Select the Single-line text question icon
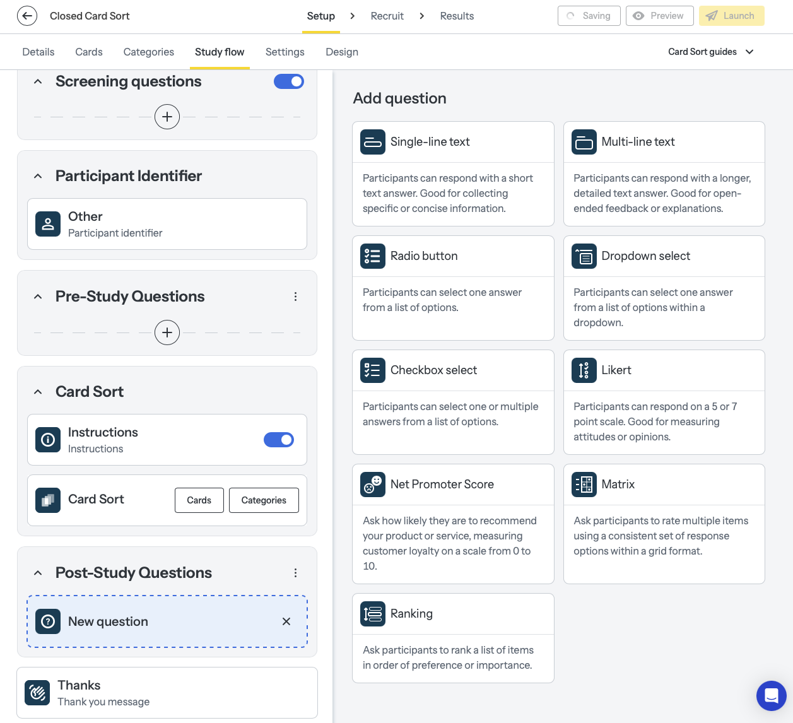Viewport: 793px width, 723px height. (x=373, y=142)
